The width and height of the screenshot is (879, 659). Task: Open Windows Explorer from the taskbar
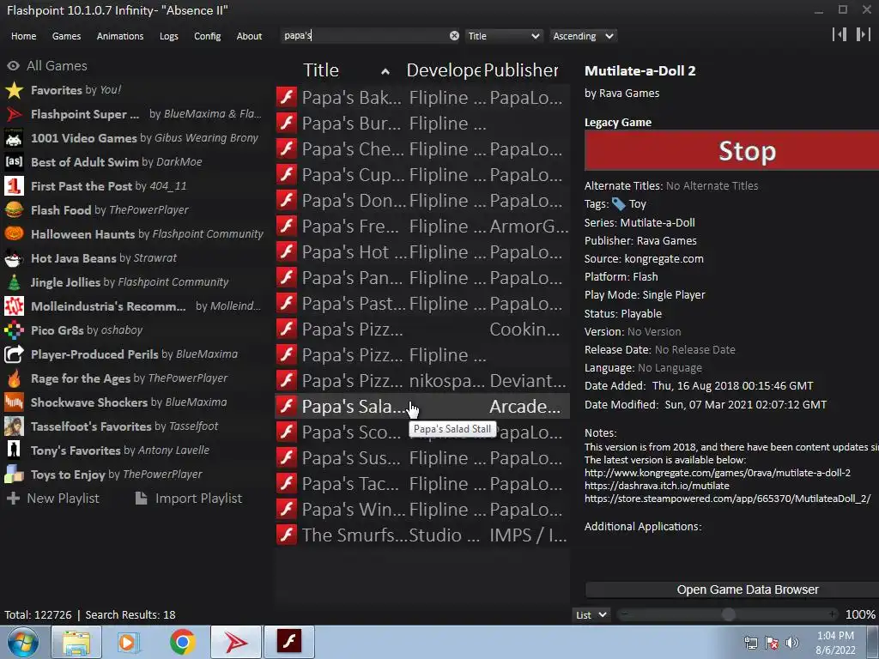[x=76, y=642]
